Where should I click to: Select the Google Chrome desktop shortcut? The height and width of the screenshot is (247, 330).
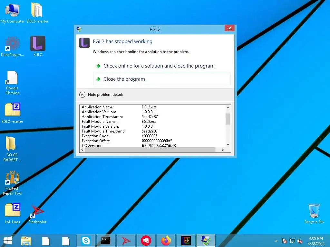click(13, 83)
